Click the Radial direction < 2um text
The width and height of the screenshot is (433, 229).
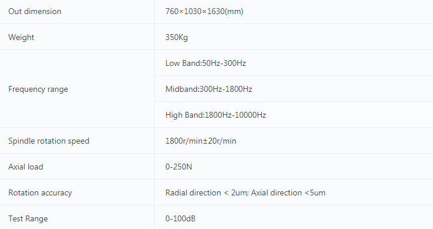[207, 193]
